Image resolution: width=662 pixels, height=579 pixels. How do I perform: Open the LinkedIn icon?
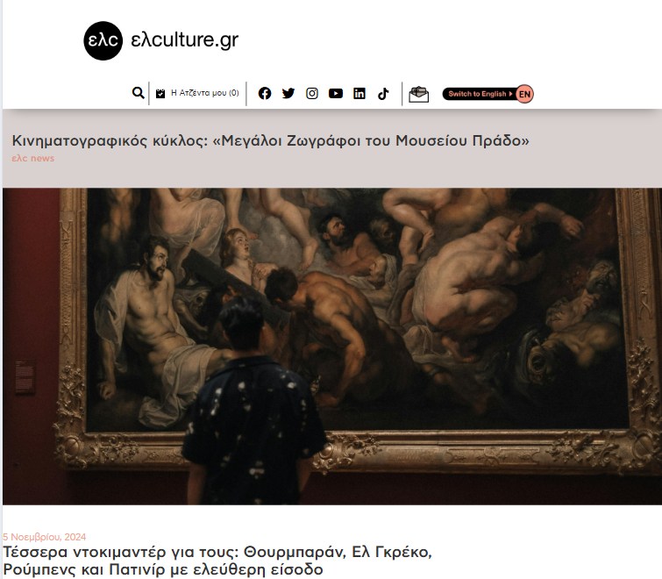(x=359, y=93)
